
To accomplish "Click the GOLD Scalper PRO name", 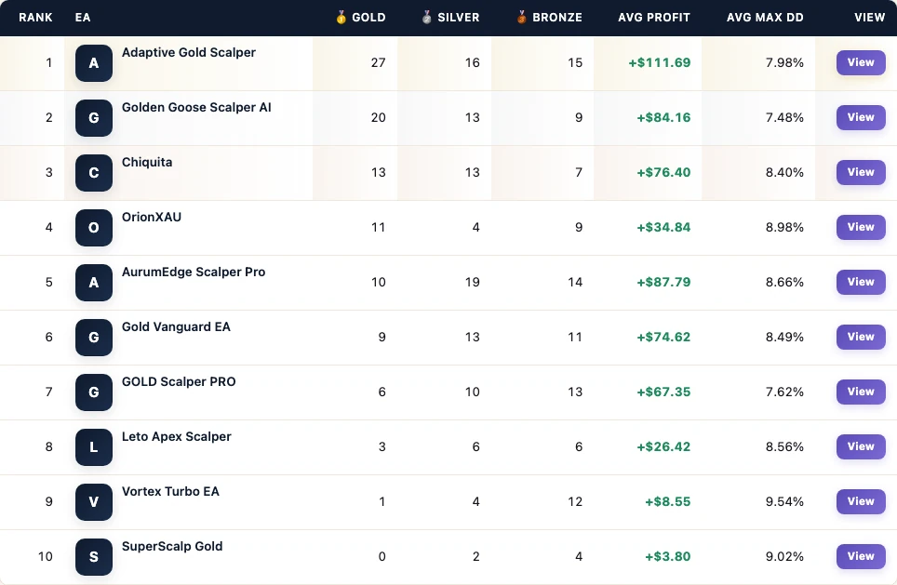I will pyautogui.click(x=179, y=382).
